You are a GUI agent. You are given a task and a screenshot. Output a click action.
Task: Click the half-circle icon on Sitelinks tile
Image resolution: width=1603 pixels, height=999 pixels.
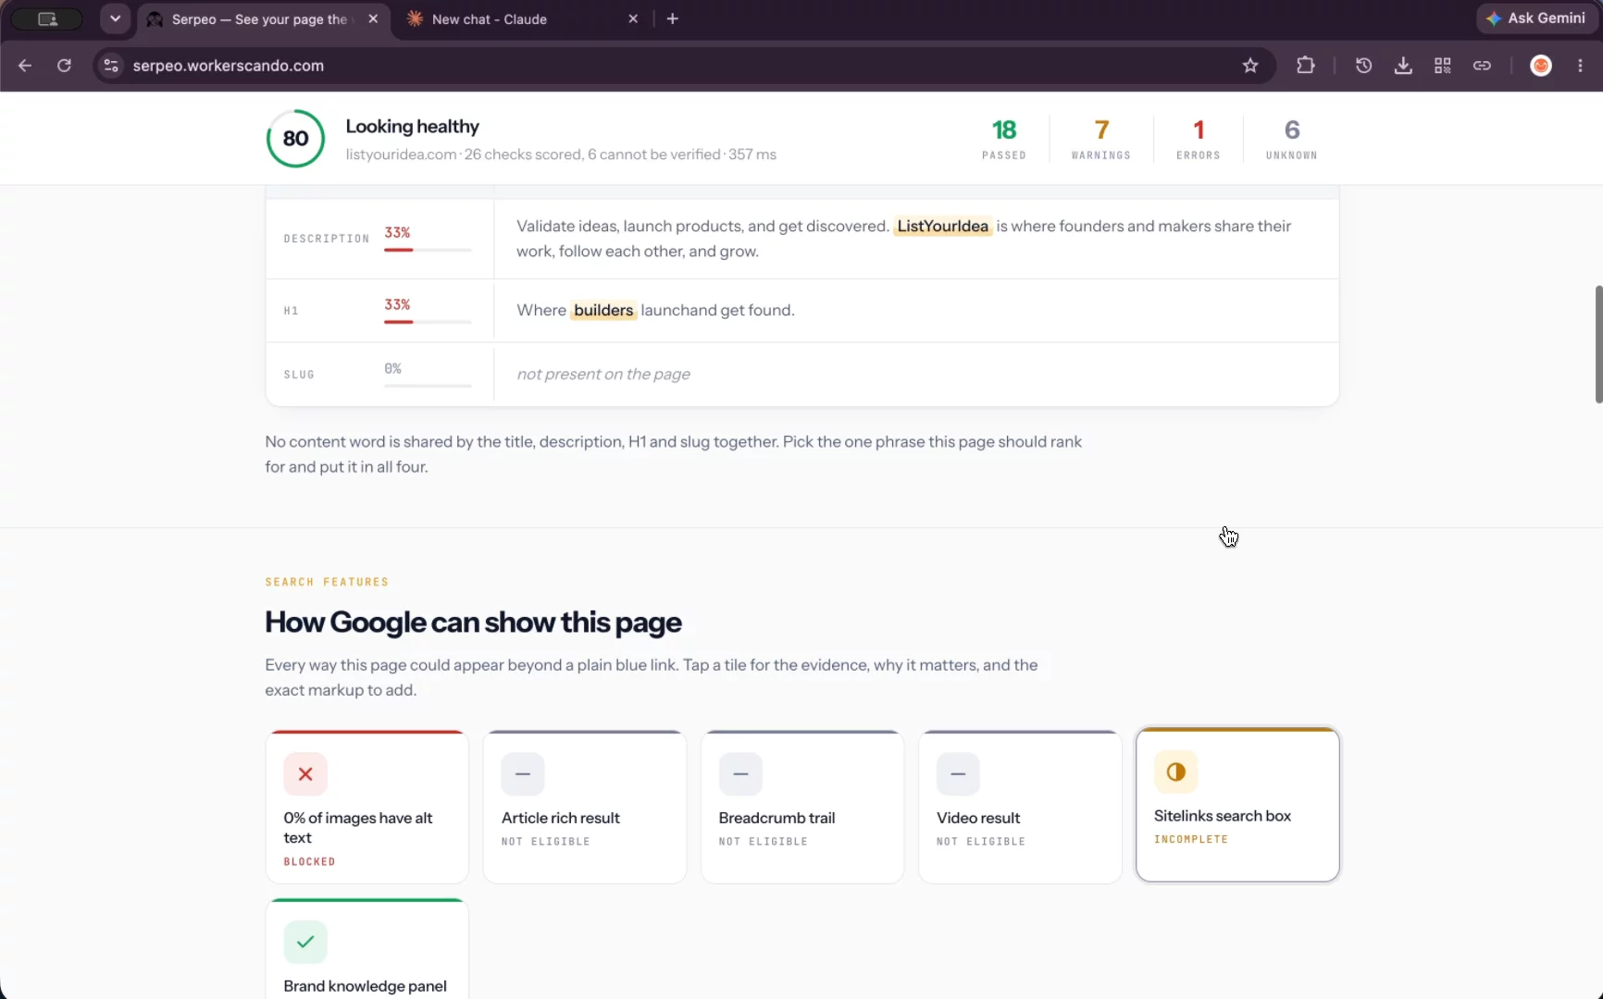(1175, 772)
